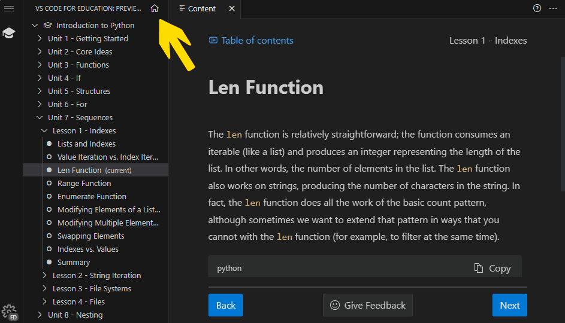The image size is (565, 323).
Task: Select the Range Function lesson page
Action: point(84,183)
